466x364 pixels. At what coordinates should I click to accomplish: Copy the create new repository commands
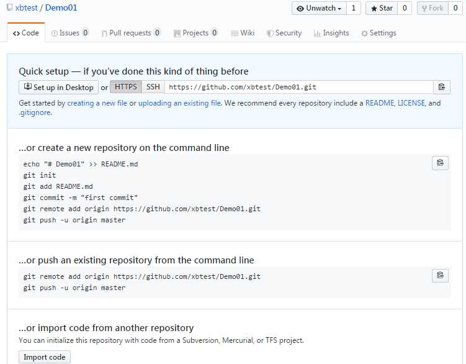[440, 163]
